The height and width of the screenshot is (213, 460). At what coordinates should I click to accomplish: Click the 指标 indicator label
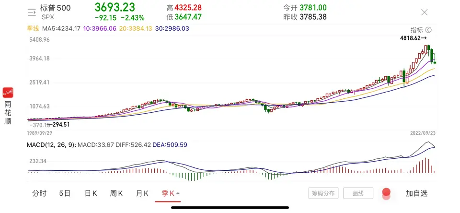pos(416,30)
